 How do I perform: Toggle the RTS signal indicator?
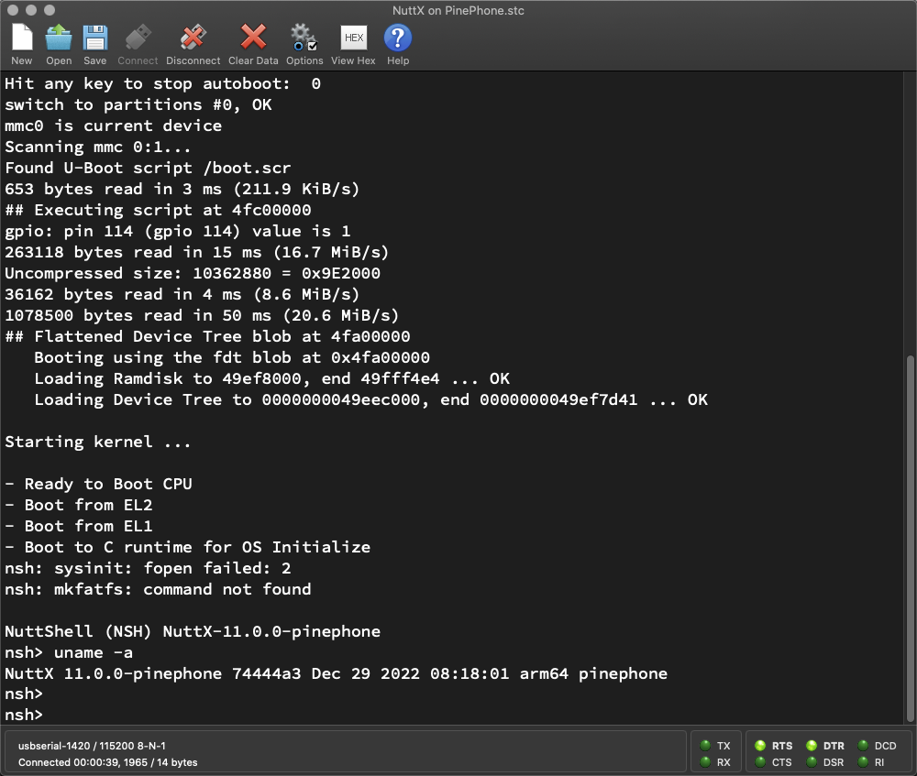pyautogui.click(x=761, y=746)
